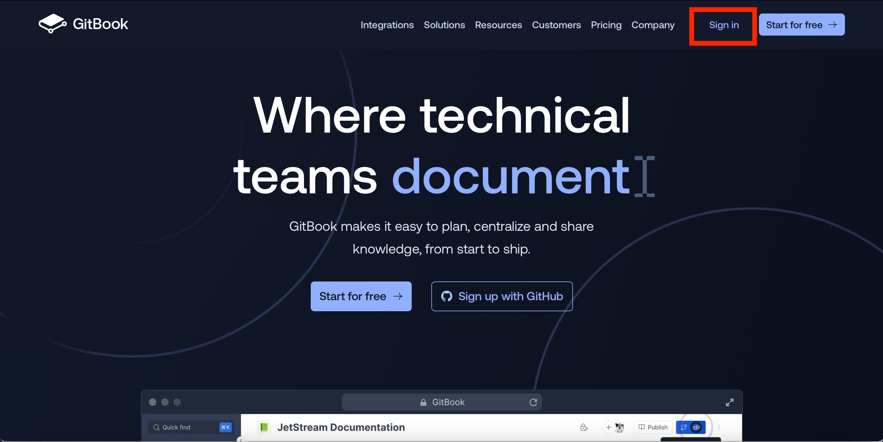Open the Resources menu
Screen dimensions: 883x442
pos(498,25)
